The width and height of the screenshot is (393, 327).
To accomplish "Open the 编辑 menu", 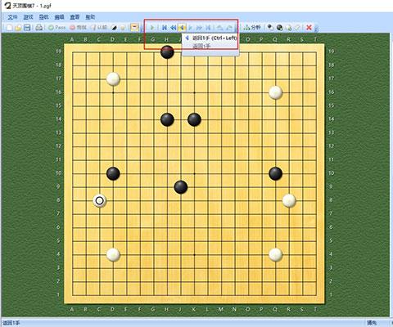I will pyautogui.click(x=59, y=17).
